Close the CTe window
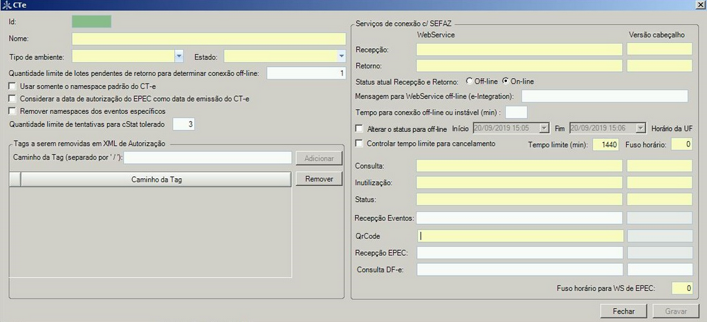The image size is (707, 322). coord(701,5)
